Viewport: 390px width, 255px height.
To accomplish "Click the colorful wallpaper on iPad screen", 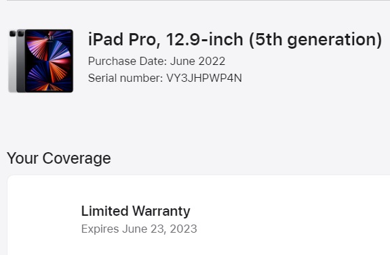I will click(x=49, y=61).
